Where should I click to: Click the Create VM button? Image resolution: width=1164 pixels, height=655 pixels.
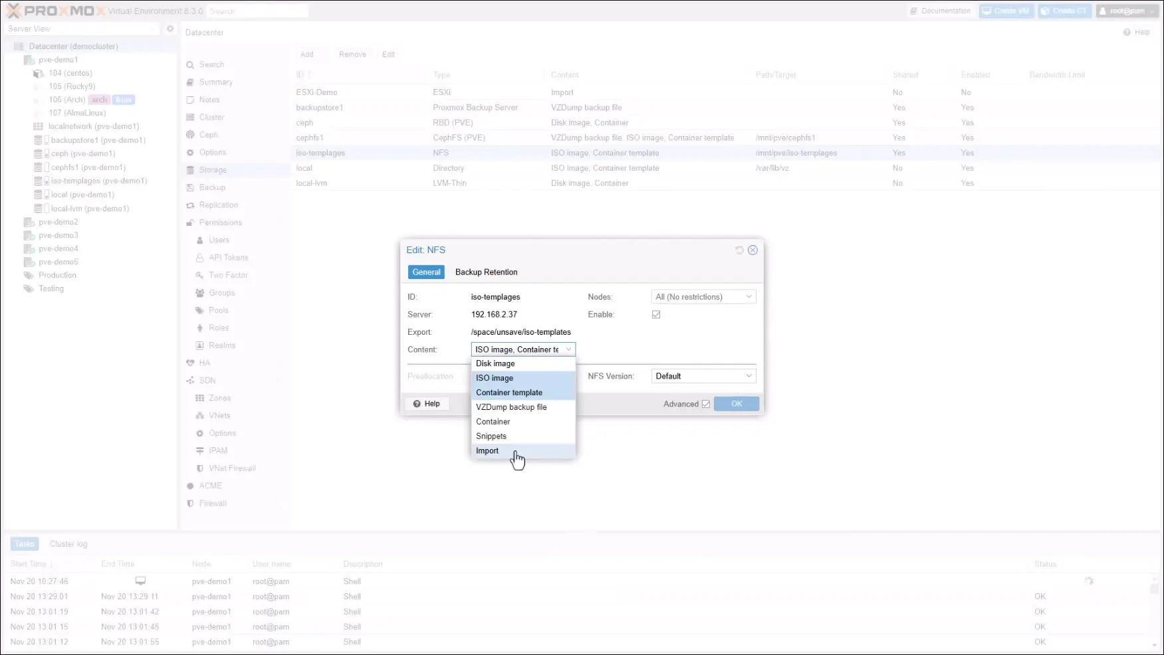point(1006,11)
